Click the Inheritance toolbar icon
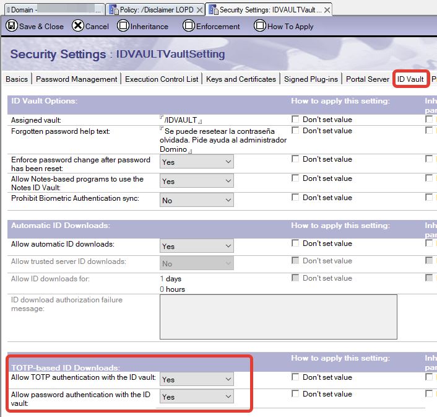This screenshot has height=417, width=437. 123,26
